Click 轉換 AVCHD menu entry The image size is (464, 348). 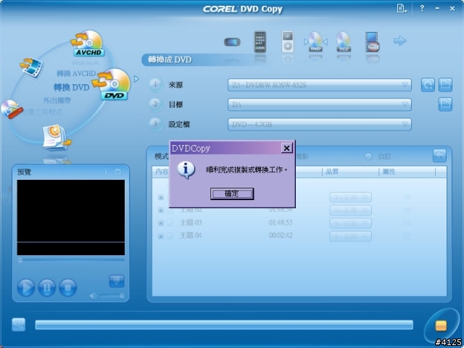[x=76, y=73]
